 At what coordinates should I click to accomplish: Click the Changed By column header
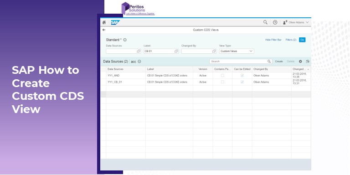[x=272, y=69]
